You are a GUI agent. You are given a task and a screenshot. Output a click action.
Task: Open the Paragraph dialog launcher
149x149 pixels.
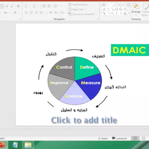[98, 19]
